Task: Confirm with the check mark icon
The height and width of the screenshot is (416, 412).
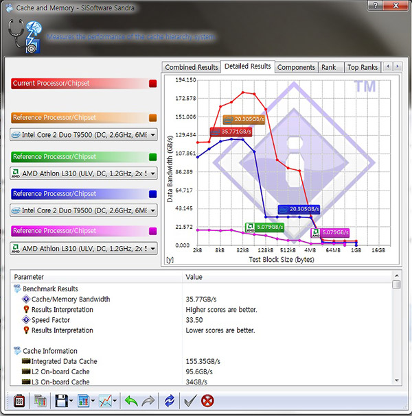Action: pos(190,401)
